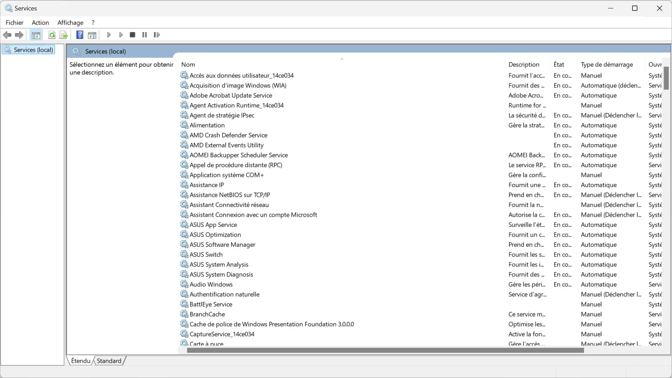The height and width of the screenshot is (378, 672).
Task: Select the export list icon
Action: click(64, 35)
